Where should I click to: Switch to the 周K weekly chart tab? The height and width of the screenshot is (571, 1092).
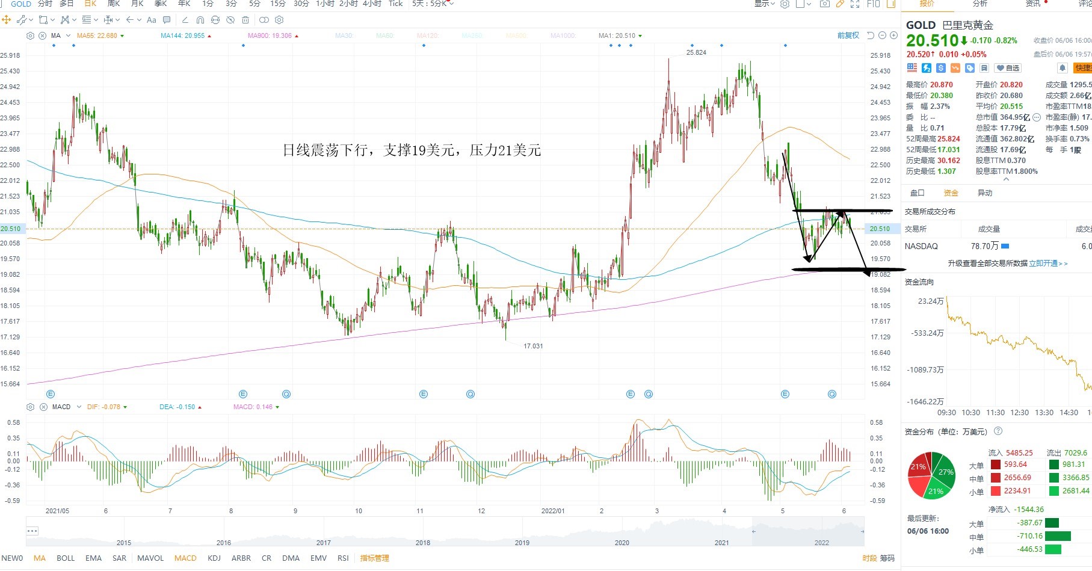[x=114, y=4]
